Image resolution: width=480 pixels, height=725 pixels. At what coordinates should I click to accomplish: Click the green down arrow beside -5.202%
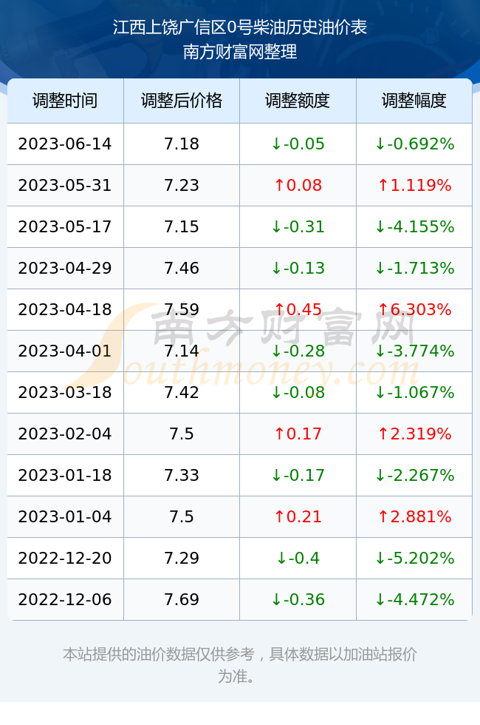[x=380, y=558]
